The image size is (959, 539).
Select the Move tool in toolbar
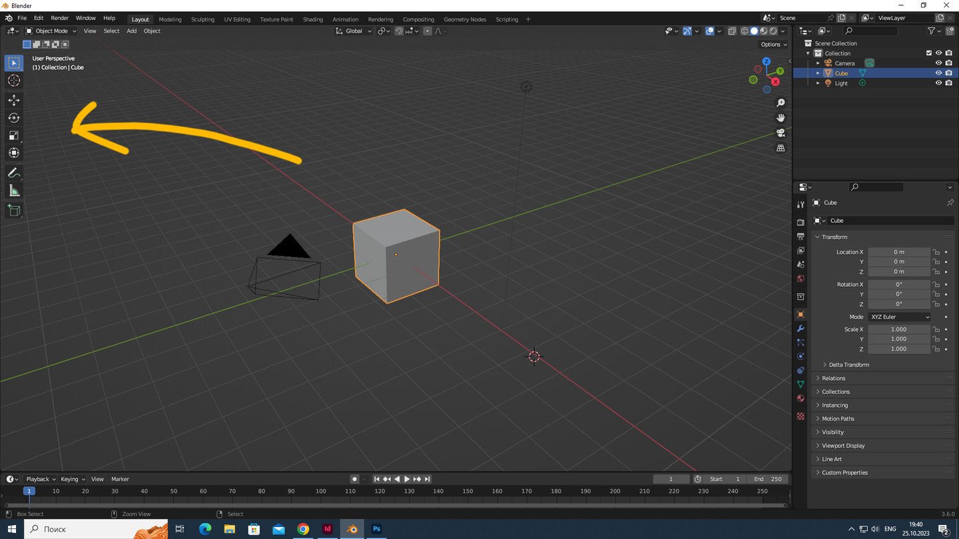(x=14, y=100)
